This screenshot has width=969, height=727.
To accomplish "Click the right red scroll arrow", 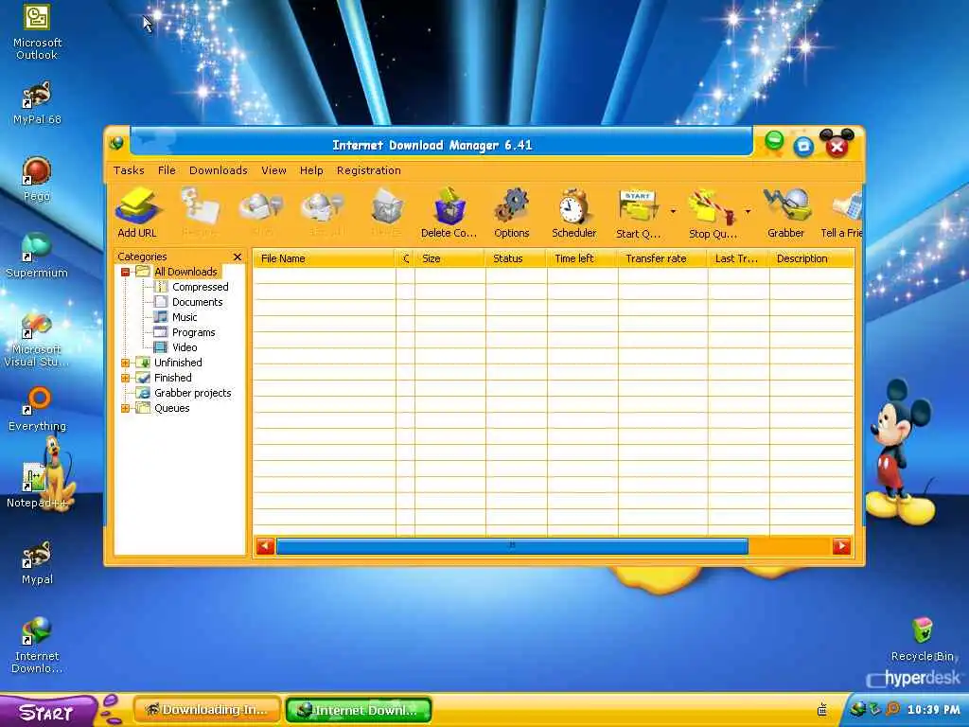I will tap(841, 546).
